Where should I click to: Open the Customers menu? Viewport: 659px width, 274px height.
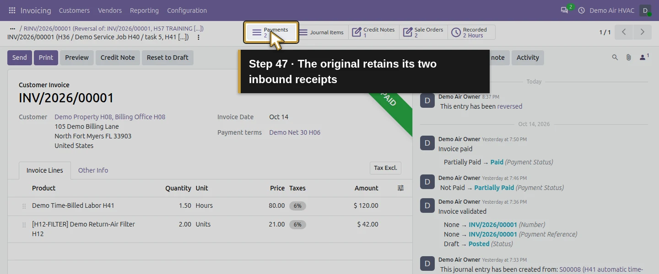[74, 10]
